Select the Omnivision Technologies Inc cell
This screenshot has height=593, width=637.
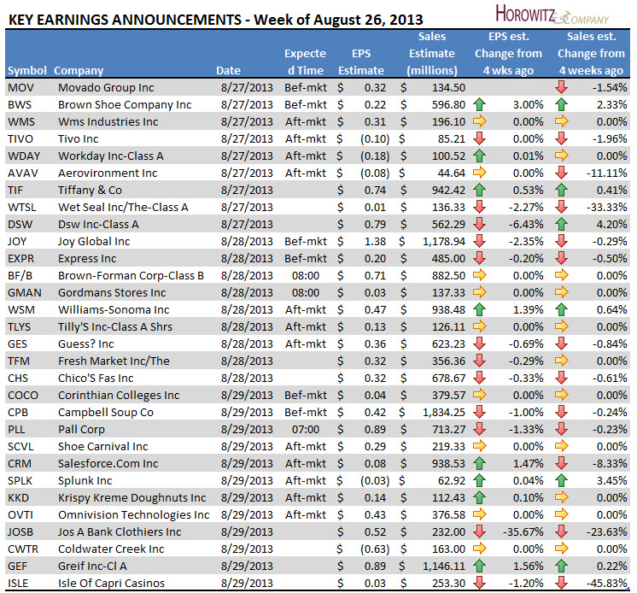pos(134,514)
